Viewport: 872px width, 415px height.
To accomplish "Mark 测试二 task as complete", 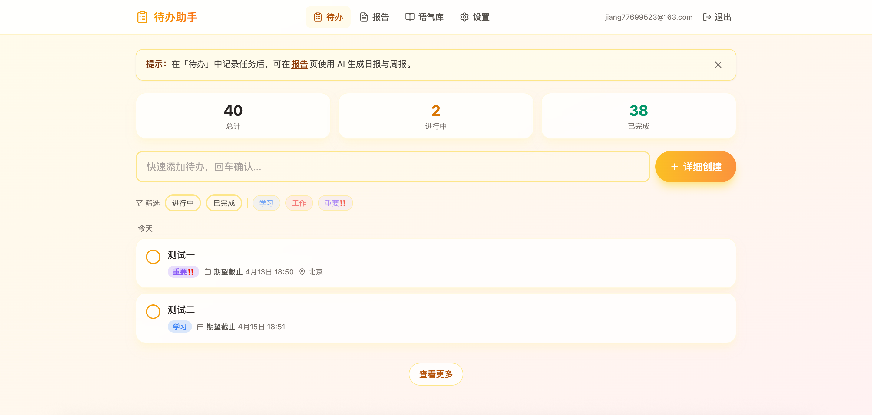I will 153,312.
